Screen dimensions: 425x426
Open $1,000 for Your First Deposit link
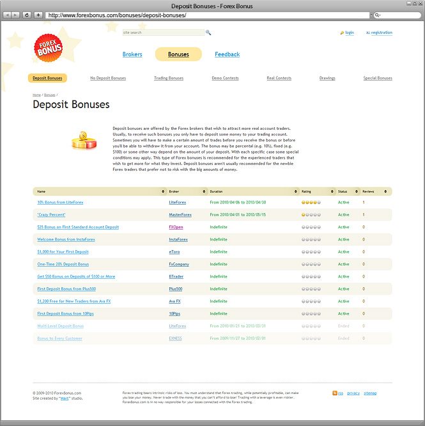tap(63, 252)
